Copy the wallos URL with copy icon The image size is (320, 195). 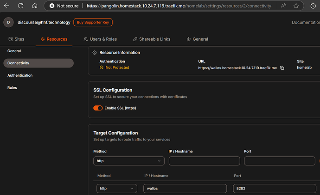(x=282, y=68)
